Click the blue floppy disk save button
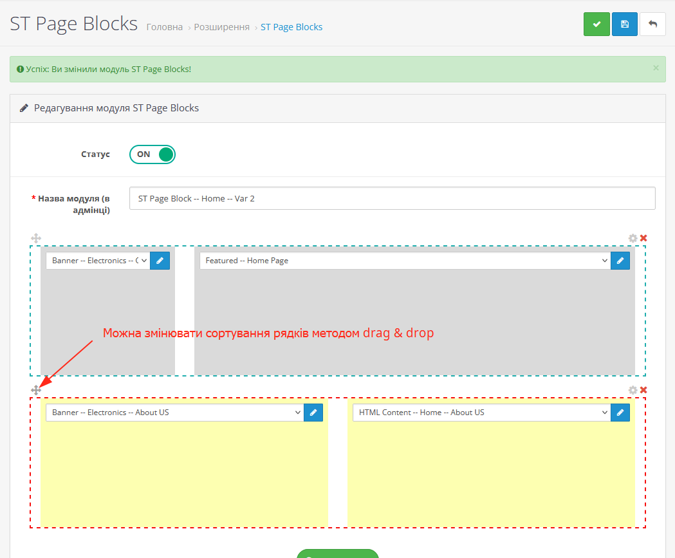Image resolution: width=675 pixels, height=558 pixels. [x=624, y=24]
